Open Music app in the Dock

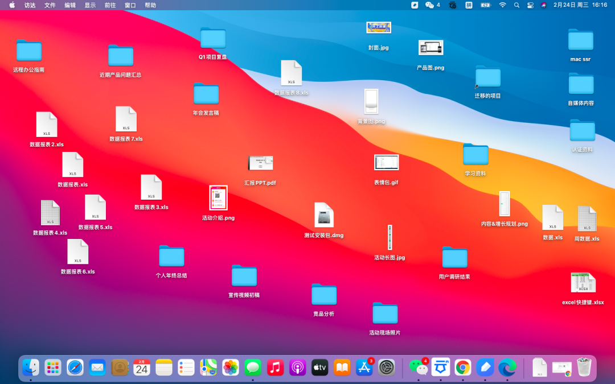click(276, 368)
